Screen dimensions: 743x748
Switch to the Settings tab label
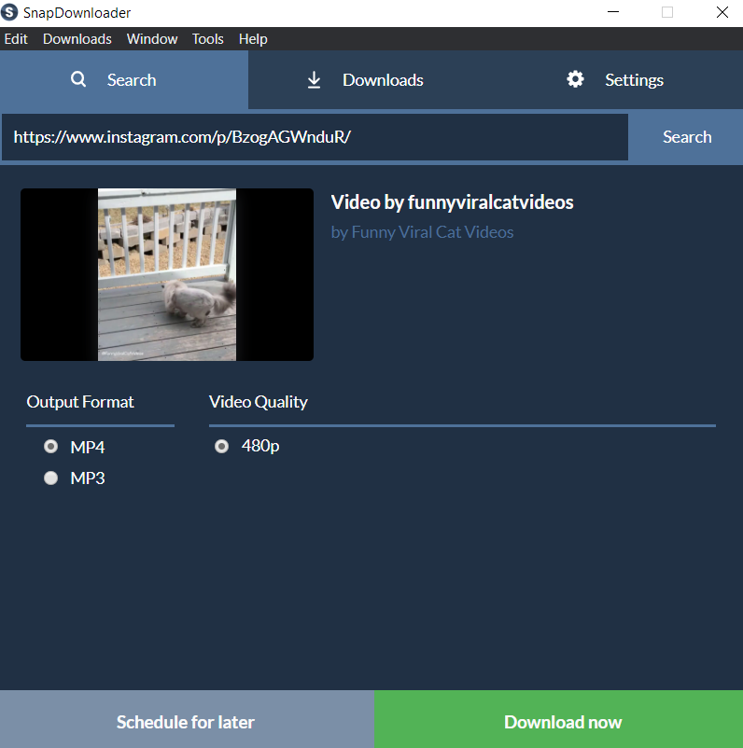point(634,80)
